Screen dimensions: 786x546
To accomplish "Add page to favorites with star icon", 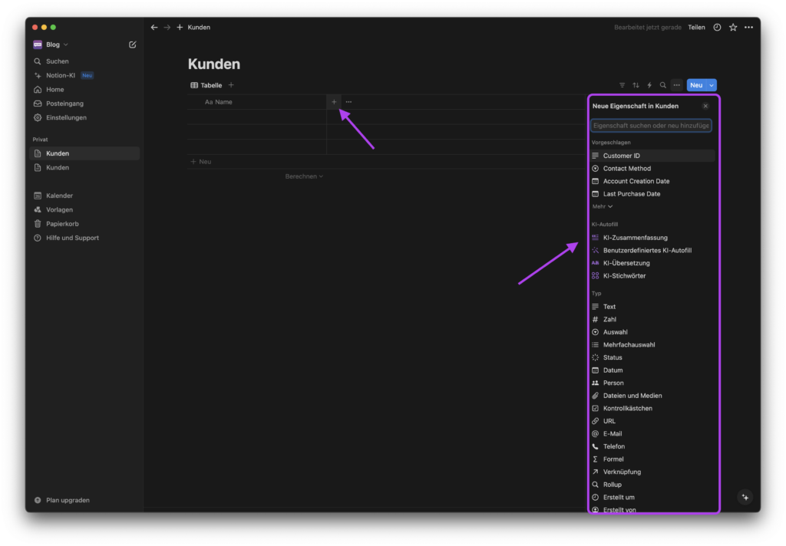I will click(733, 27).
